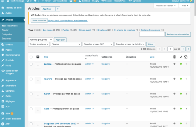Click the Apparence brush icon
Image resolution: width=196 pixels, height=127 pixels.
3,80
